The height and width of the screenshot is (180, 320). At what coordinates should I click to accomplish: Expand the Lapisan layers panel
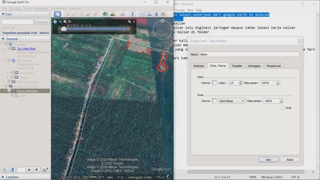point(3,177)
